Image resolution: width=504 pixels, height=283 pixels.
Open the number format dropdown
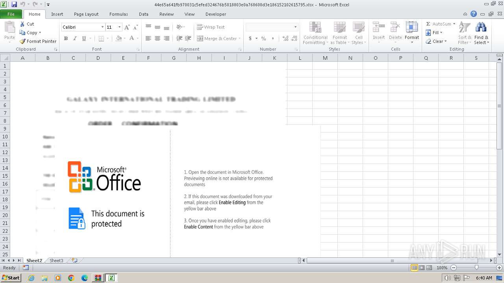295,27
